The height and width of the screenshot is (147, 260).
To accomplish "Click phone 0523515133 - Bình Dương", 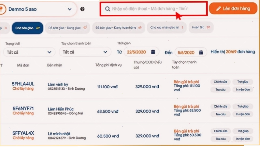I will (x=66, y=89).
